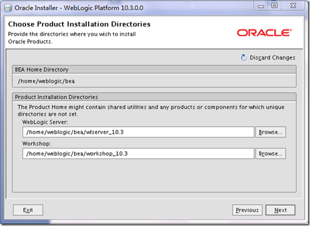Minimize the Oracle Installer window
The height and width of the screenshot is (226, 310).
pyautogui.click(x=261, y=6)
